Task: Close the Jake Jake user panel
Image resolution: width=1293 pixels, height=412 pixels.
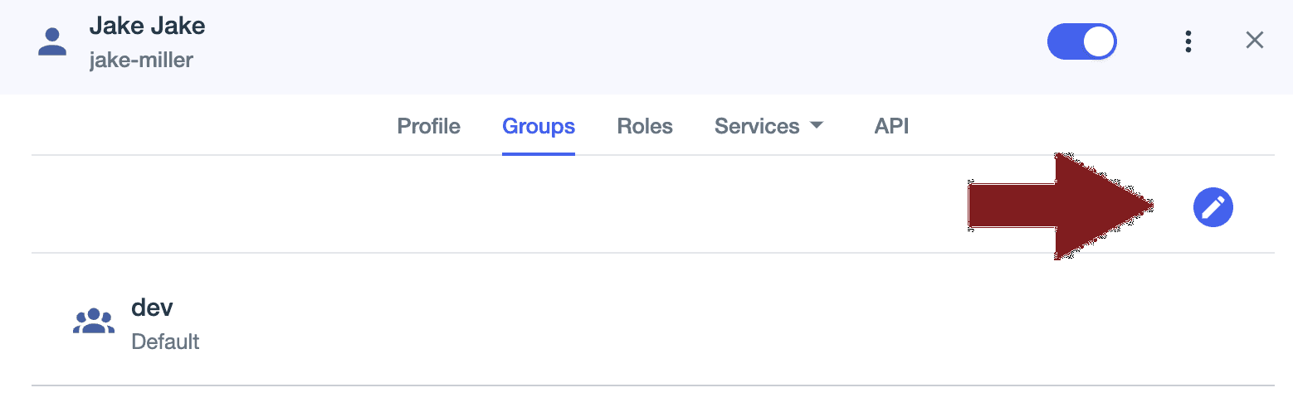Action: point(1254,41)
